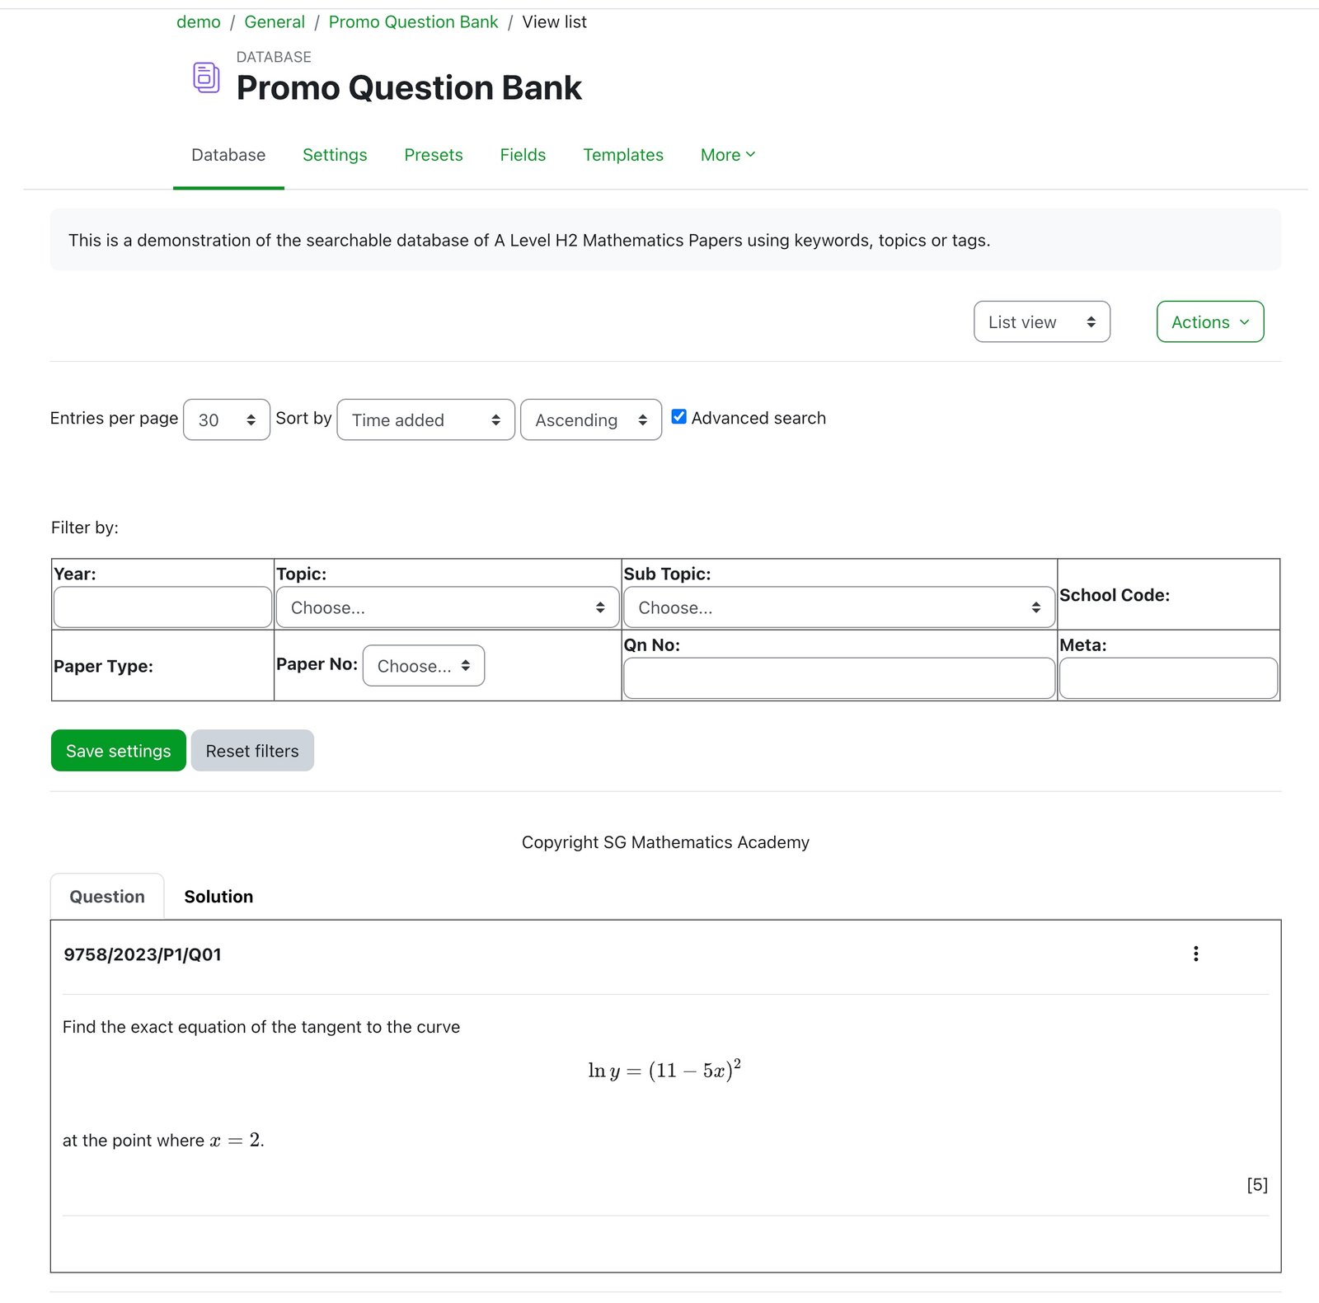Follow the General breadcrumb link
1319x1303 pixels.
point(275,22)
